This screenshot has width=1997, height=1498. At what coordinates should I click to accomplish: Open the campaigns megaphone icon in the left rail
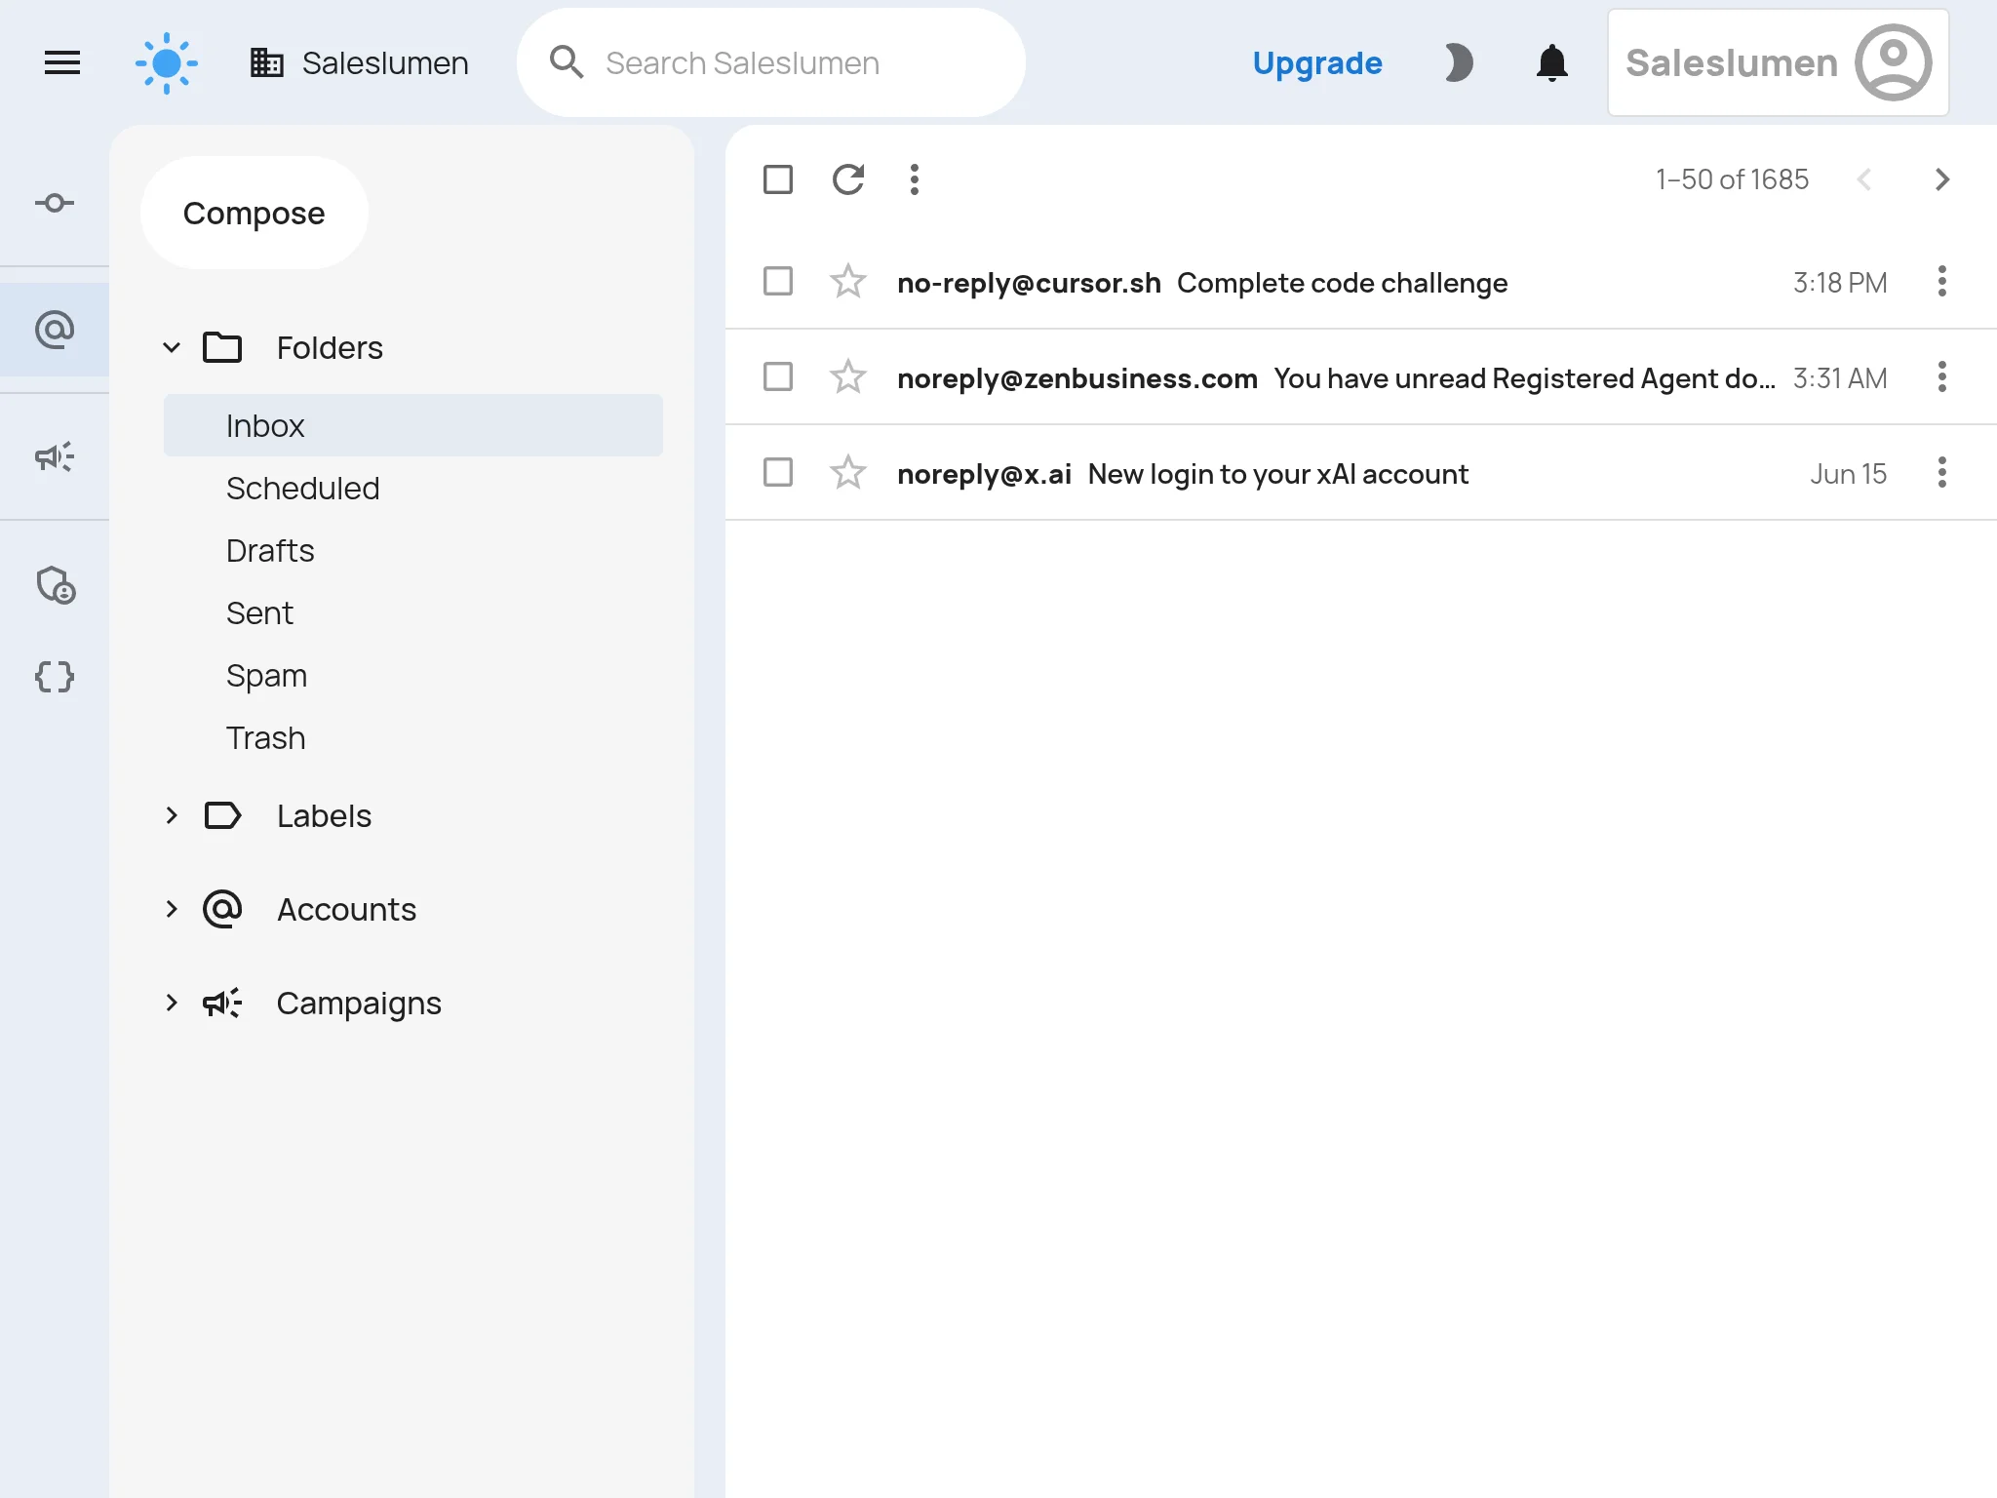point(55,456)
